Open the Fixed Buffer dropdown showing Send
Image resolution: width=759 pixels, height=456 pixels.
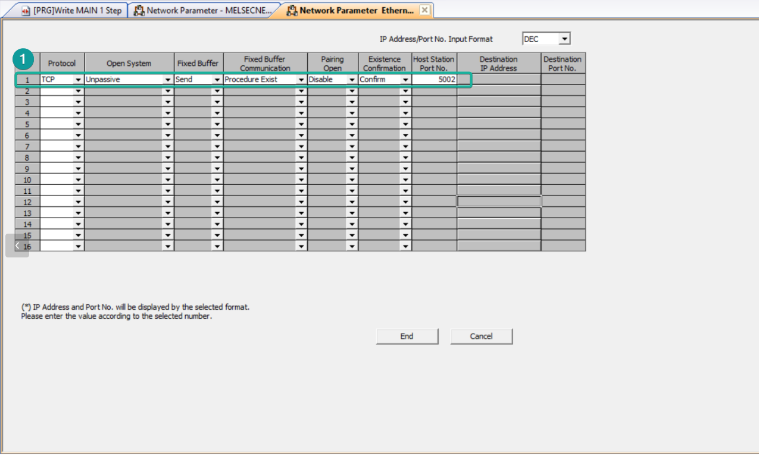pos(217,80)
